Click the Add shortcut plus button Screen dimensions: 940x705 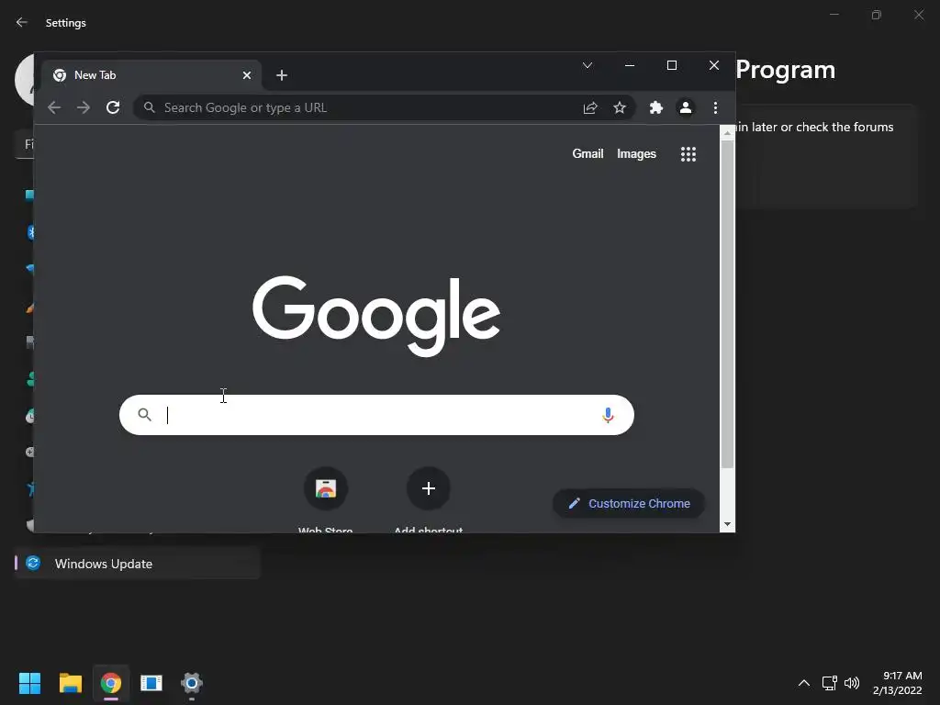429,488
